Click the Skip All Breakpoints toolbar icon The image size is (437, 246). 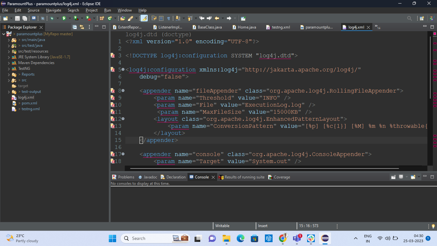point(43,18)
